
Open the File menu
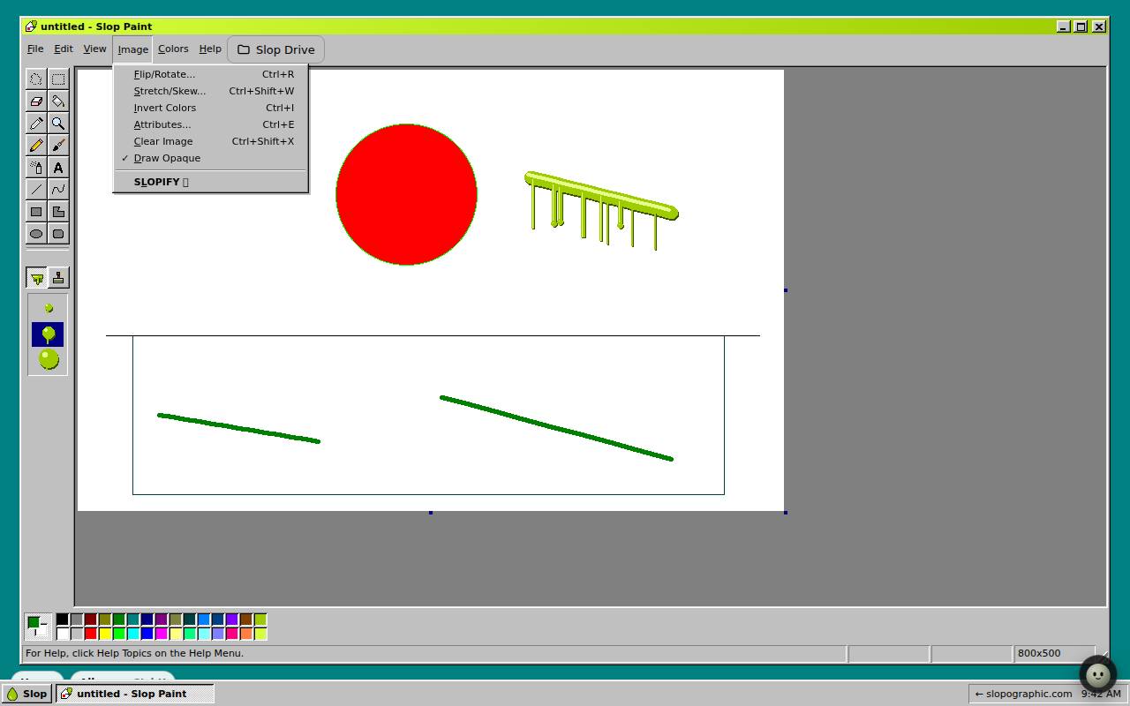(35, 49)
